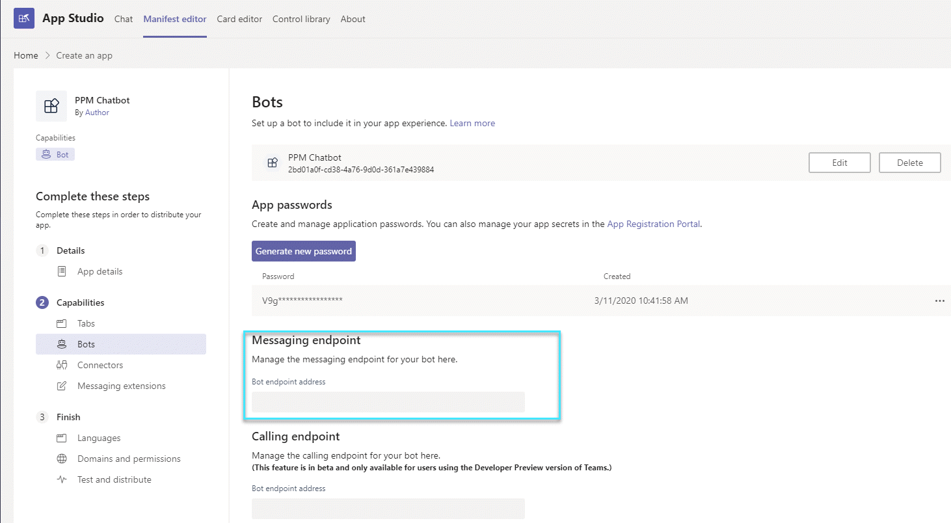
Task: Click the masked password V9g value
Action: [302, 301]
